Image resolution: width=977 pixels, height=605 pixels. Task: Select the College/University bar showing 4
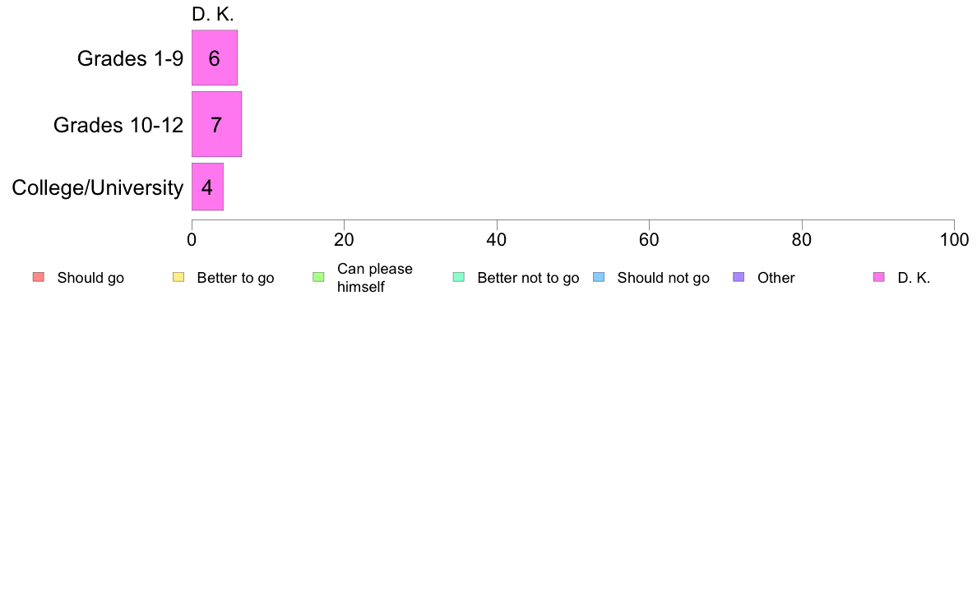207,187
